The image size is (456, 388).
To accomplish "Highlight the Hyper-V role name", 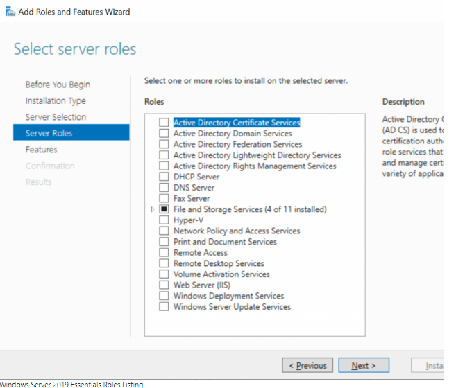I will point(189,220).
